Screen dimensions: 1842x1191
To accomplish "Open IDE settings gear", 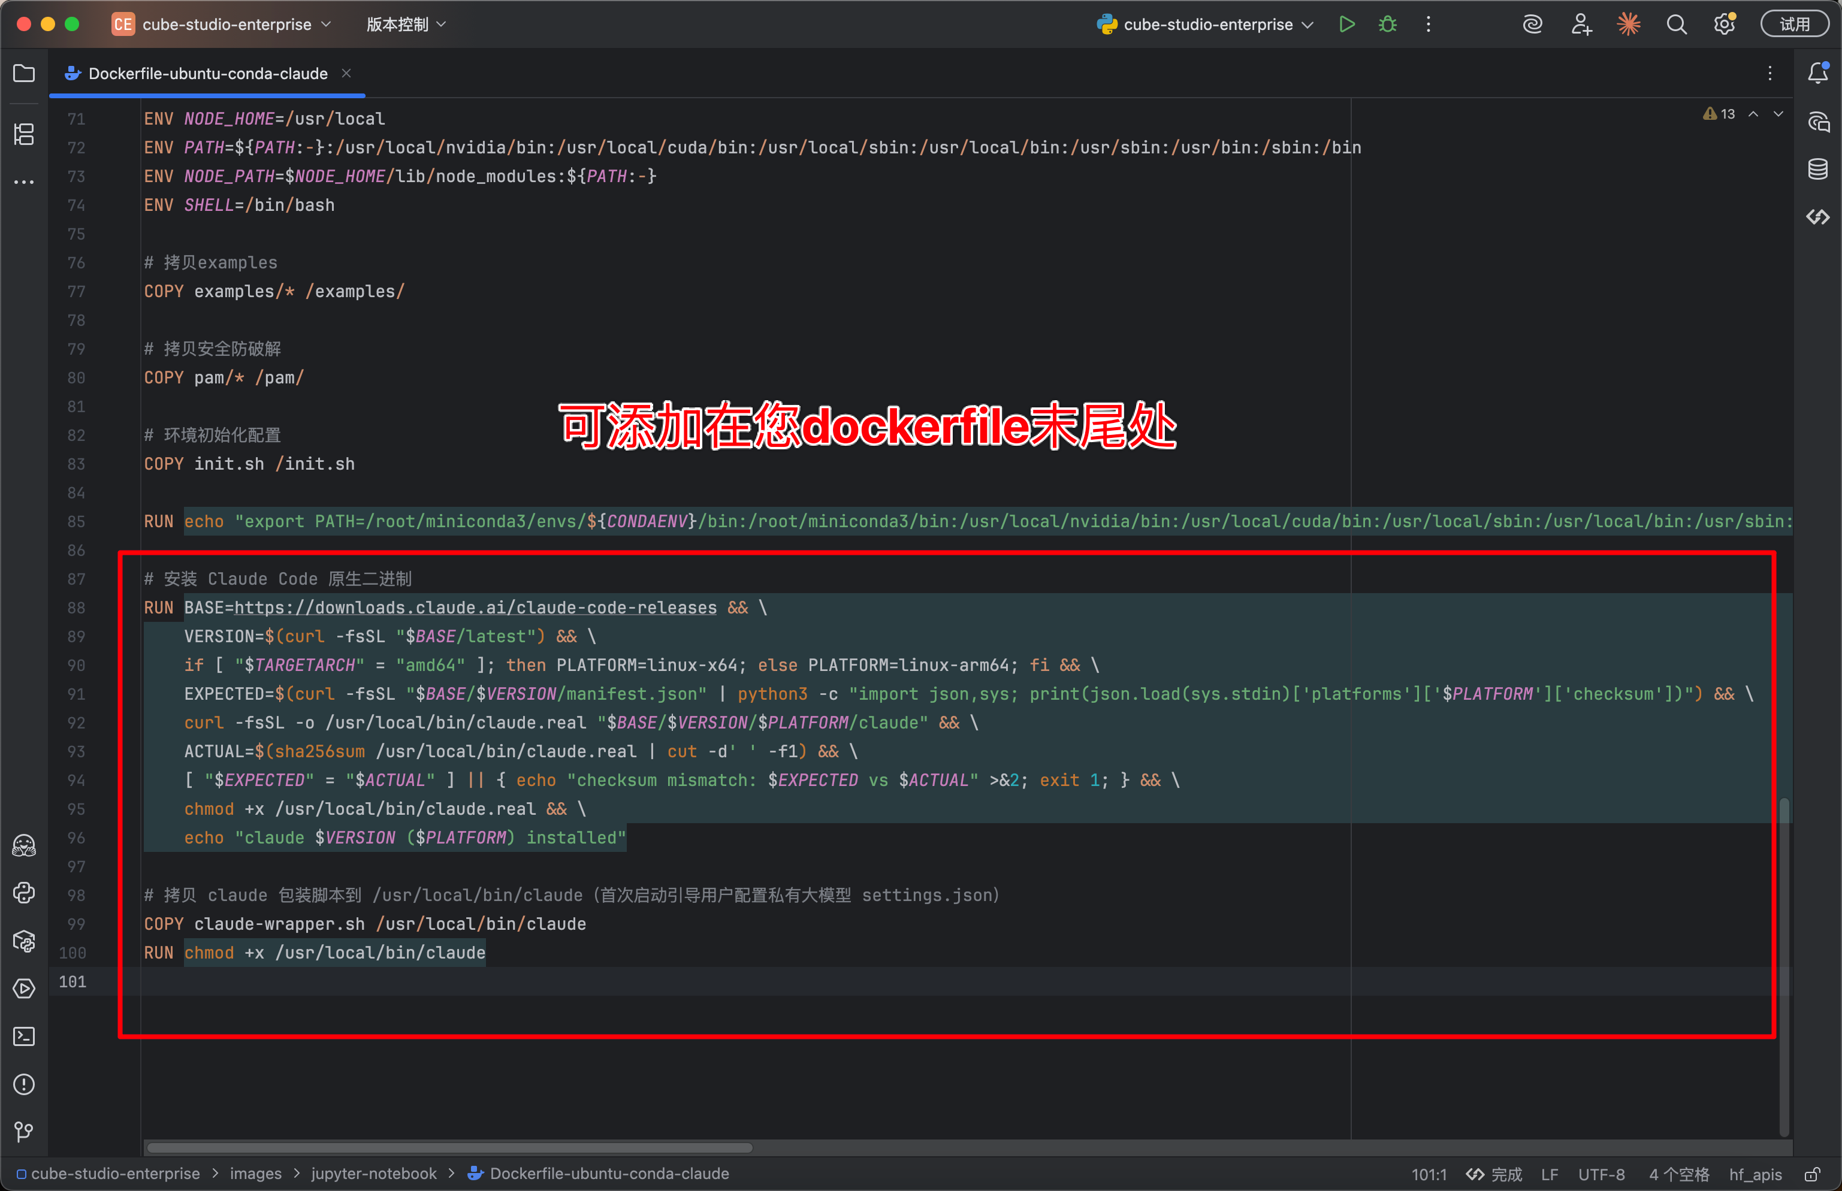I will point(1724,24).
